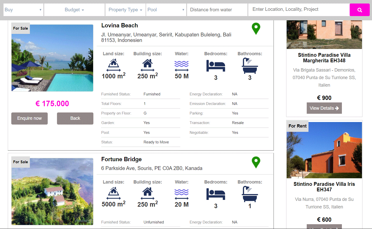Screen dimensions: 372x229
Task: View Details of Stintino Villa Margherita EH348
Action: click(x=324, y=108)
